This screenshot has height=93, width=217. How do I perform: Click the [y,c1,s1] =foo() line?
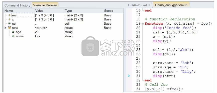(164, 89)
